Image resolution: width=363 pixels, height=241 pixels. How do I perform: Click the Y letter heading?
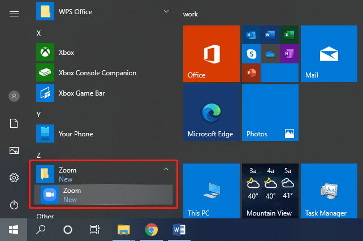pos(38,114)
